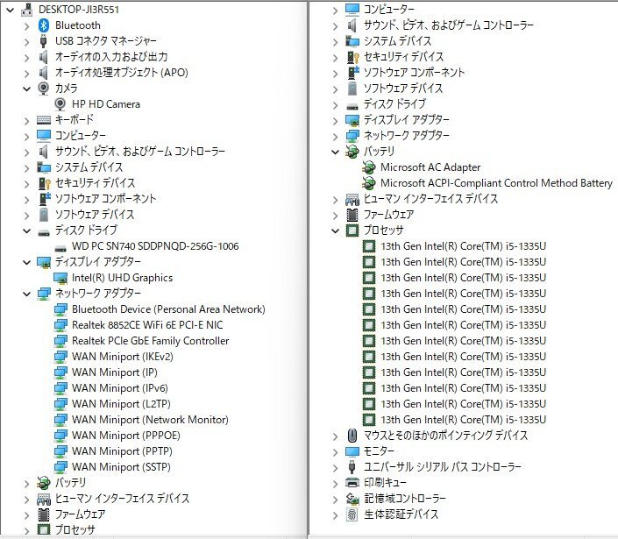The width and height of the screenshot is (618, 539).
Task: Click the 印刷キュー printer icon
Action: (x=352, y=482)
